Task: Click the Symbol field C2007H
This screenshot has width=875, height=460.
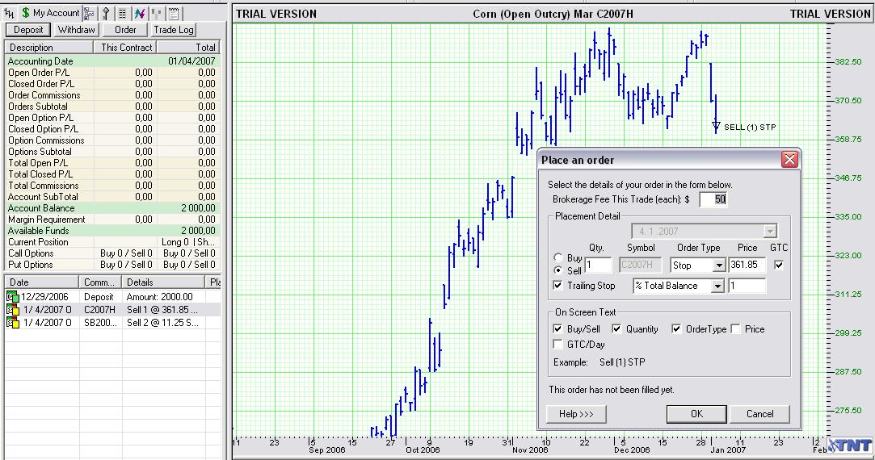Action: pos(641,265)
